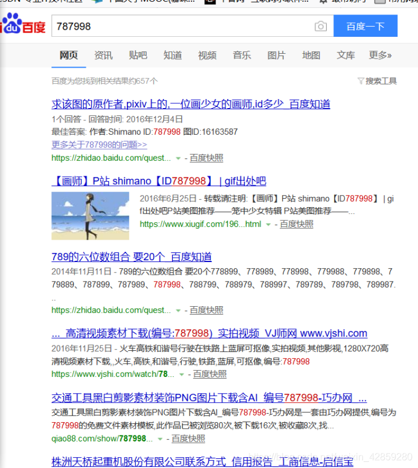Open camera image search icon
Viewport: 418px width, 468px height.
pyautogui.click(x=321, y=26)
